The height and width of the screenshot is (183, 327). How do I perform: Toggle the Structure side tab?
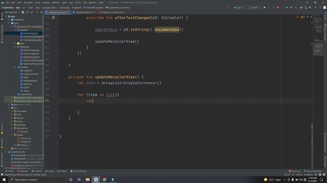coord(2,129)
